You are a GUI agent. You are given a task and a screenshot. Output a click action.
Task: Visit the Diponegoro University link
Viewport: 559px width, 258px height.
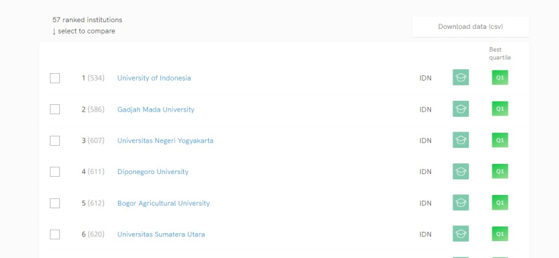pos(153,171)
